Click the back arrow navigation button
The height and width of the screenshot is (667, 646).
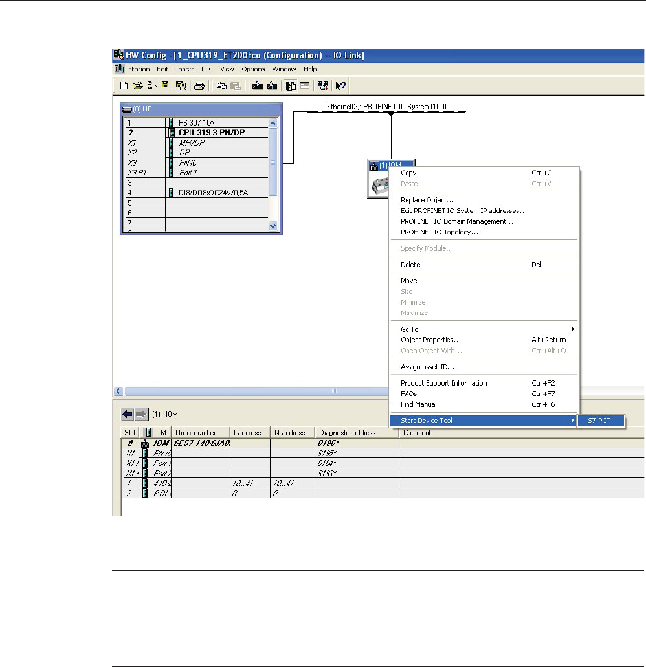(x=128, y=414)
